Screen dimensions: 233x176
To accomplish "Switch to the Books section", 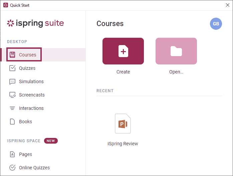I will click(25, 122).
